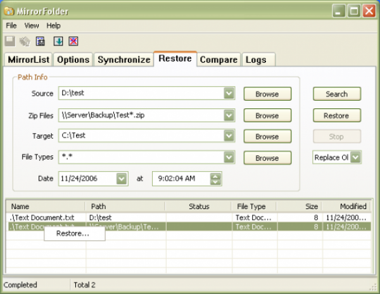Screen dimensions: 380x294
Task: Open the Help menu
Action: pos(53,25)
